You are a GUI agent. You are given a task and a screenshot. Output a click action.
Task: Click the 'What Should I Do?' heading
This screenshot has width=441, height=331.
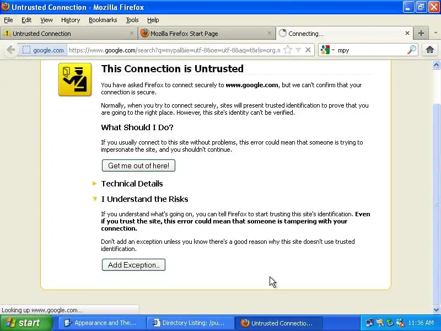tap(137, 127)
